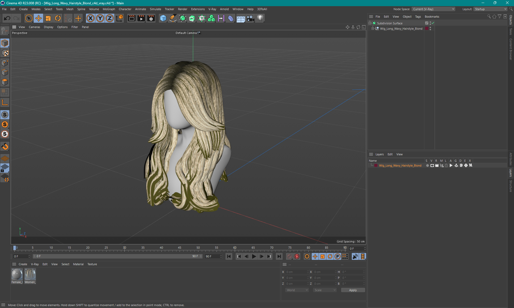
Task: Open the V-Ray menu in menu bar
Action: pyautogui.click(x=212, y=9)
